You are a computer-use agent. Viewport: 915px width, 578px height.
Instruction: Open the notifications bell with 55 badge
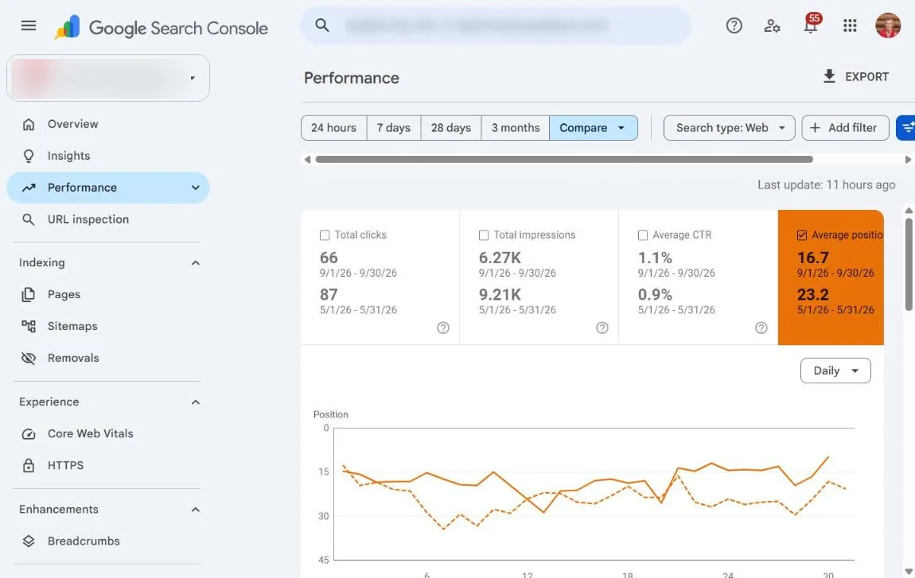tap(811, 25)
